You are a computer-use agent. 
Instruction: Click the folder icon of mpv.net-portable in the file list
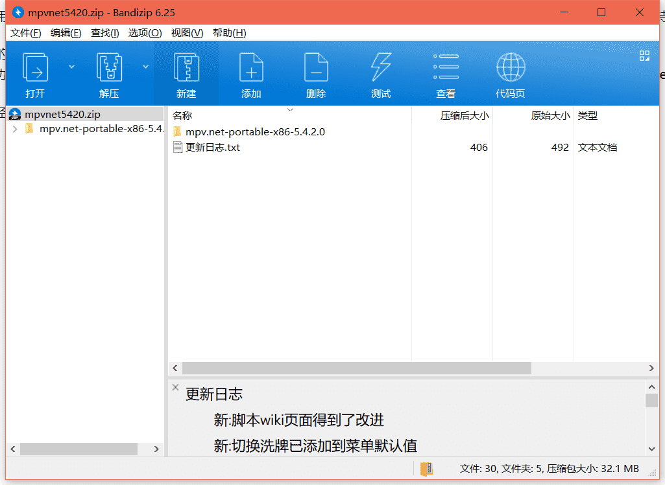[x=177, y=131]
